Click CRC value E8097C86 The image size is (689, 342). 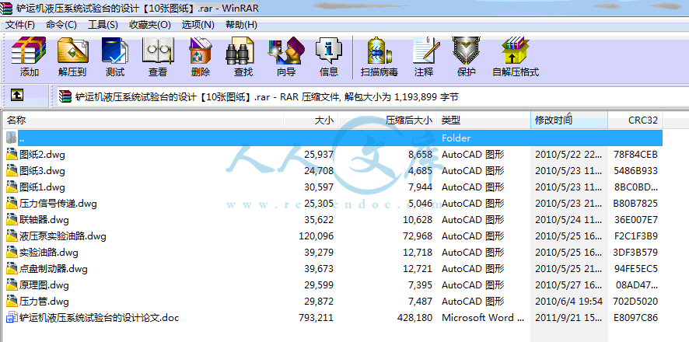636,317
